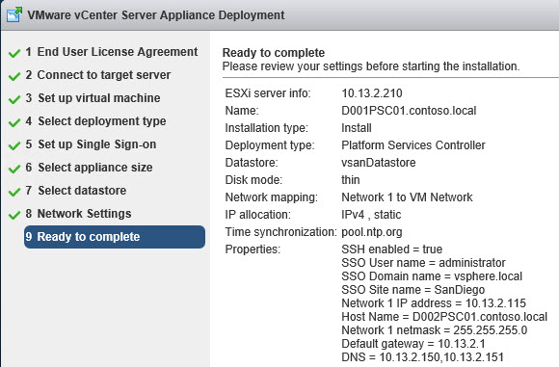Click the Properties label
Screen dimensions: 559x367
(253, 249)
